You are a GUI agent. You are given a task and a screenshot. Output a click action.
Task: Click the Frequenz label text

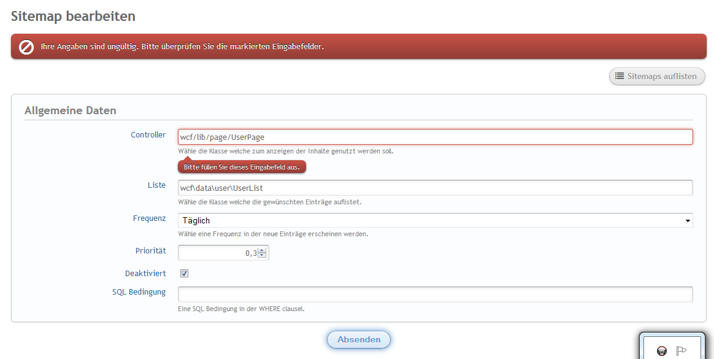pos(149,218)
